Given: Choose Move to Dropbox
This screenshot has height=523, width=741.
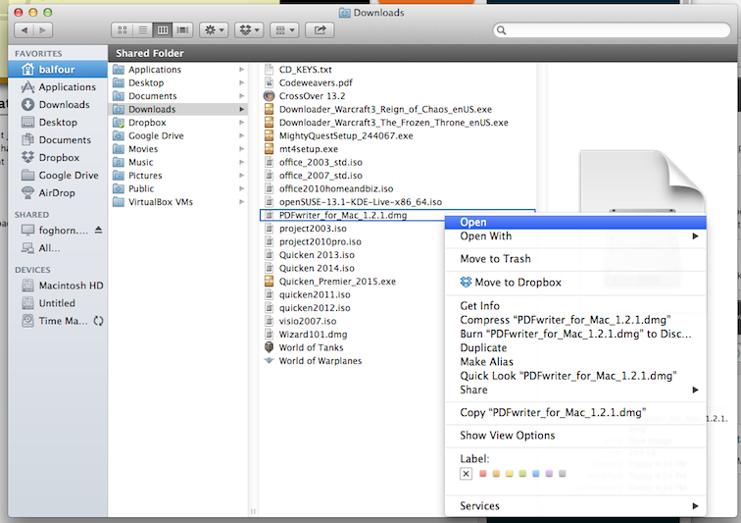Looking at the screenshot, I should [575, 283].
